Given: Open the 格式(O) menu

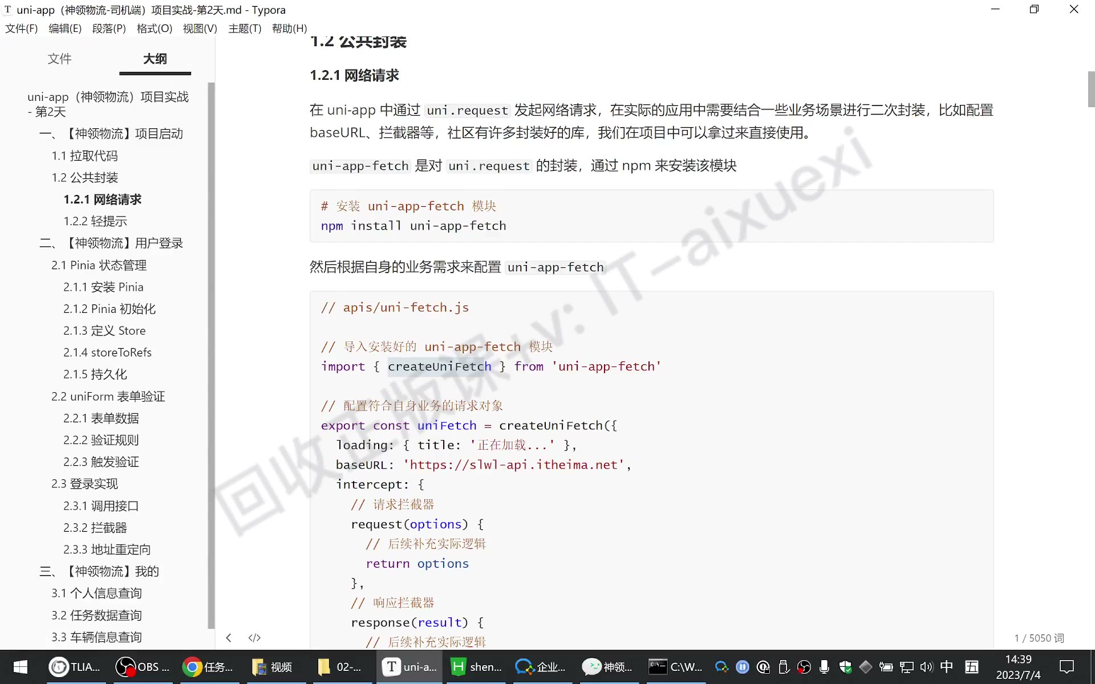Looking at the screenshot, I should point(155,28).
